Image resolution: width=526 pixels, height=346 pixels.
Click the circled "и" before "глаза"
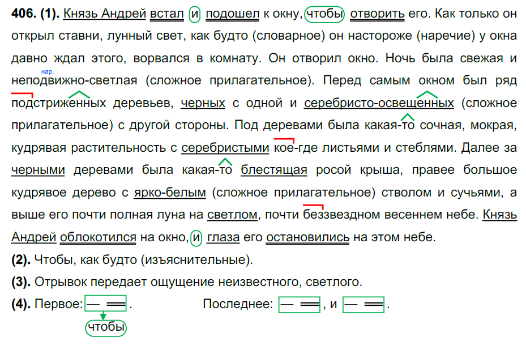click(196, 237)
